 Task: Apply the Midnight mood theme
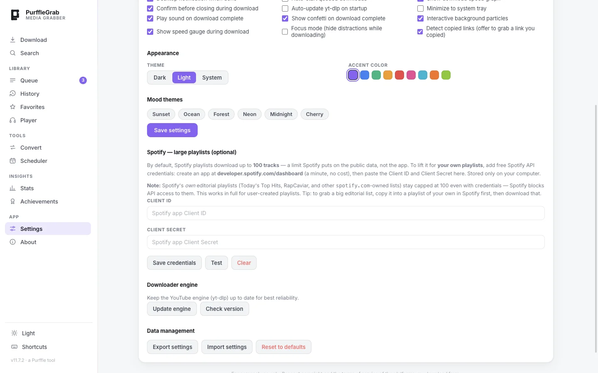[281, 114]
